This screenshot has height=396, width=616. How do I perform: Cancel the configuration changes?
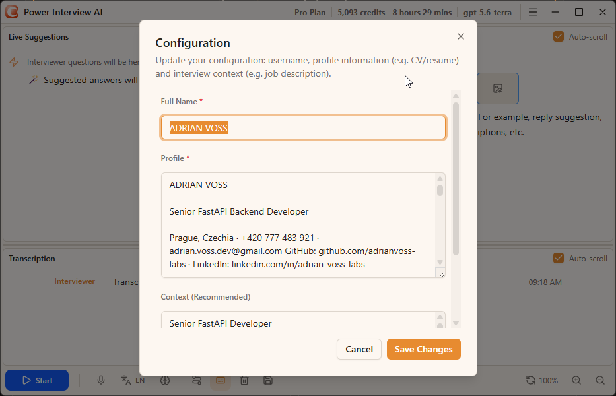coord(359,349)
